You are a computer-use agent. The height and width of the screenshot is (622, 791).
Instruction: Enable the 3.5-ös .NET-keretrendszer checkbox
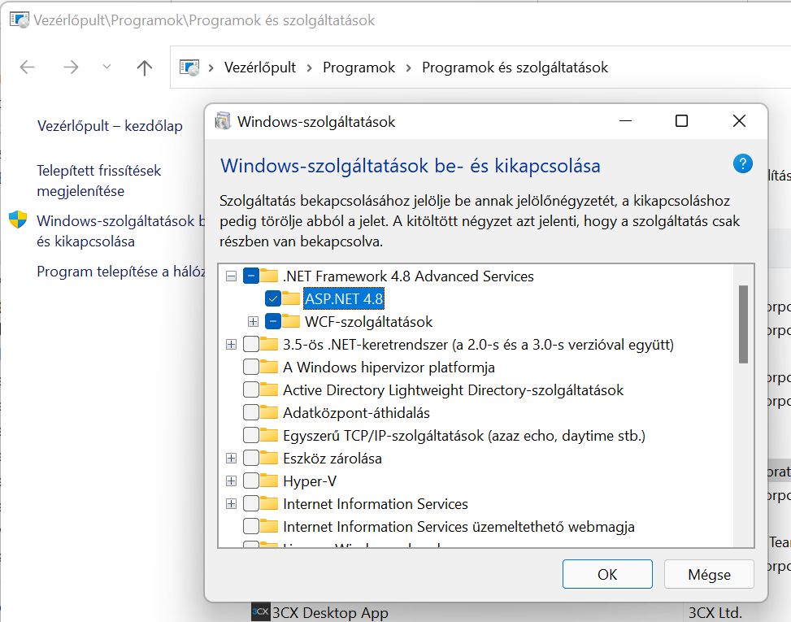click(250, 344)
